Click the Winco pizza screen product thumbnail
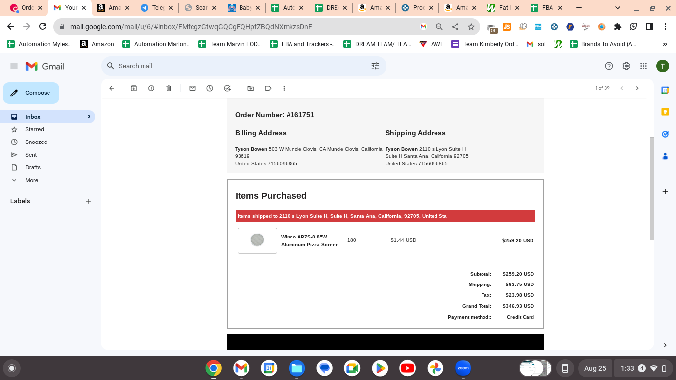 (257, 240)
